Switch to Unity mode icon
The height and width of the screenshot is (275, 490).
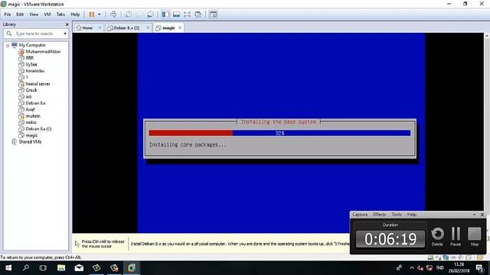(198, 15)
